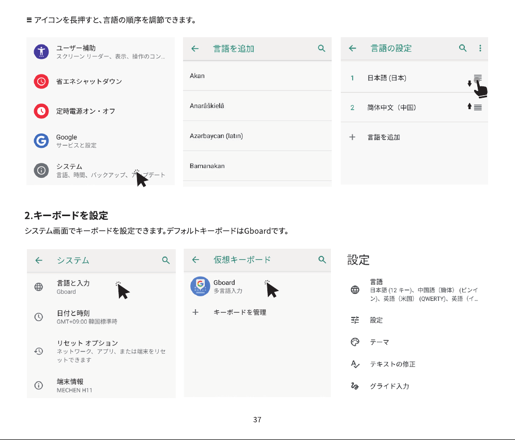Viewport: 515px width, 440px height.
Task: Click sliders icon beside 設定 entry
Action: [355, 320]
